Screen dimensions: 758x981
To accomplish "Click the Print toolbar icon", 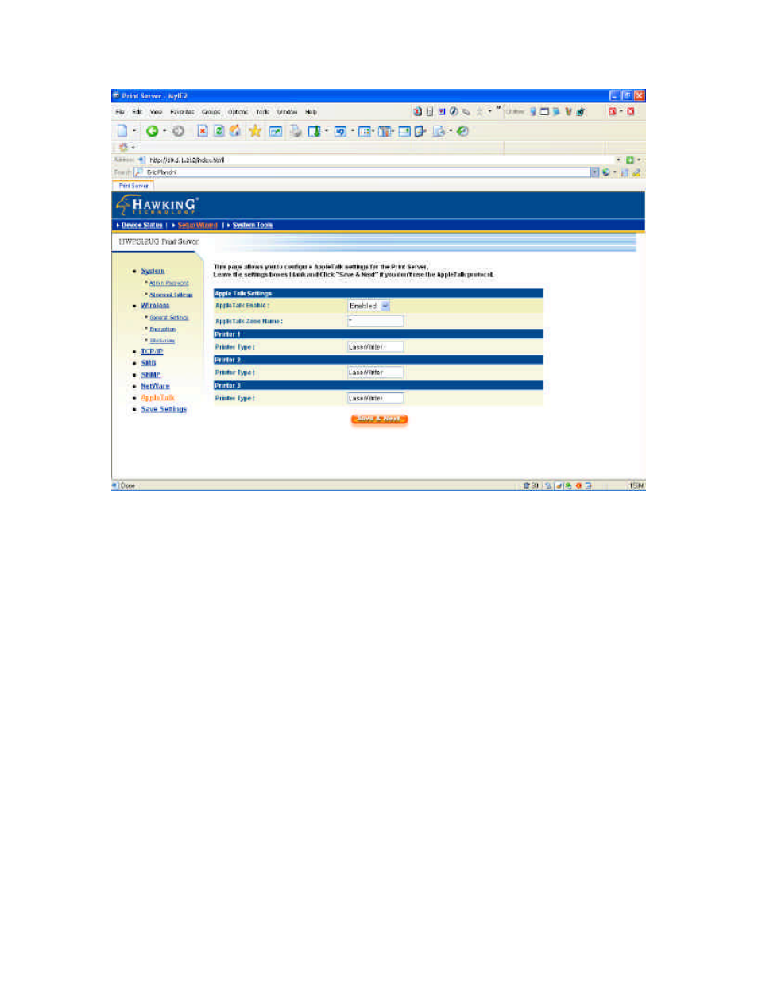I will (296, 131).
